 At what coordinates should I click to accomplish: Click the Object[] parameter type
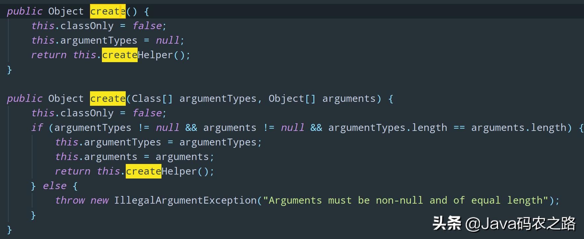coord(292,99)
